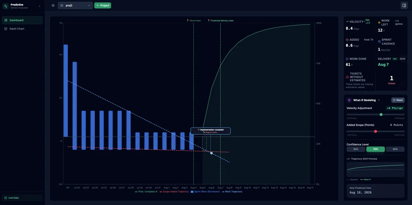Viewport: 412px width, 205px height.
Task: Click the Velocity trend icon
Action: tap(347, 22)
